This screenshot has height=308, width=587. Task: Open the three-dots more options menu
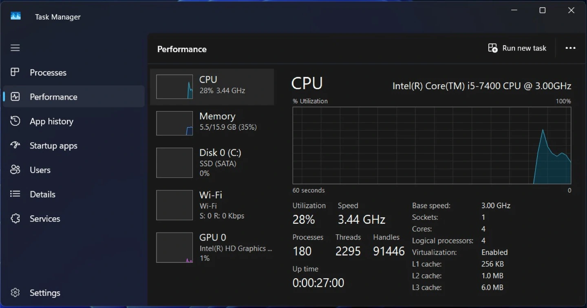tap(570, 48)
